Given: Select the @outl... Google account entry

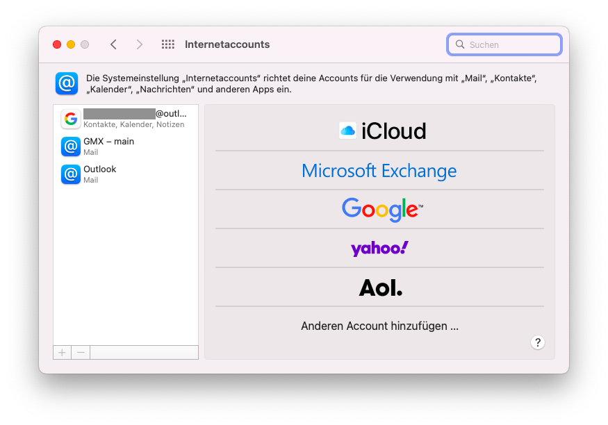Looking at the screenshot, I should pyautogui.click(x=126, y=119).
